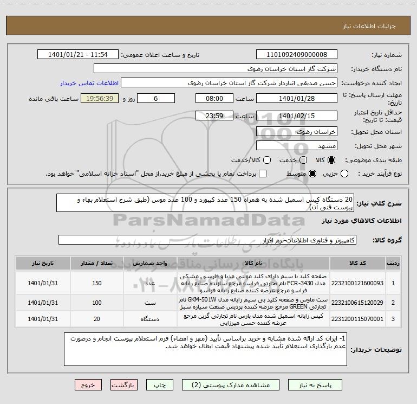Tick the اسناد خزانه اسلامی payment checkbox
The height and width of the screenshot is (404, 417).
click(x=263, y=174)
